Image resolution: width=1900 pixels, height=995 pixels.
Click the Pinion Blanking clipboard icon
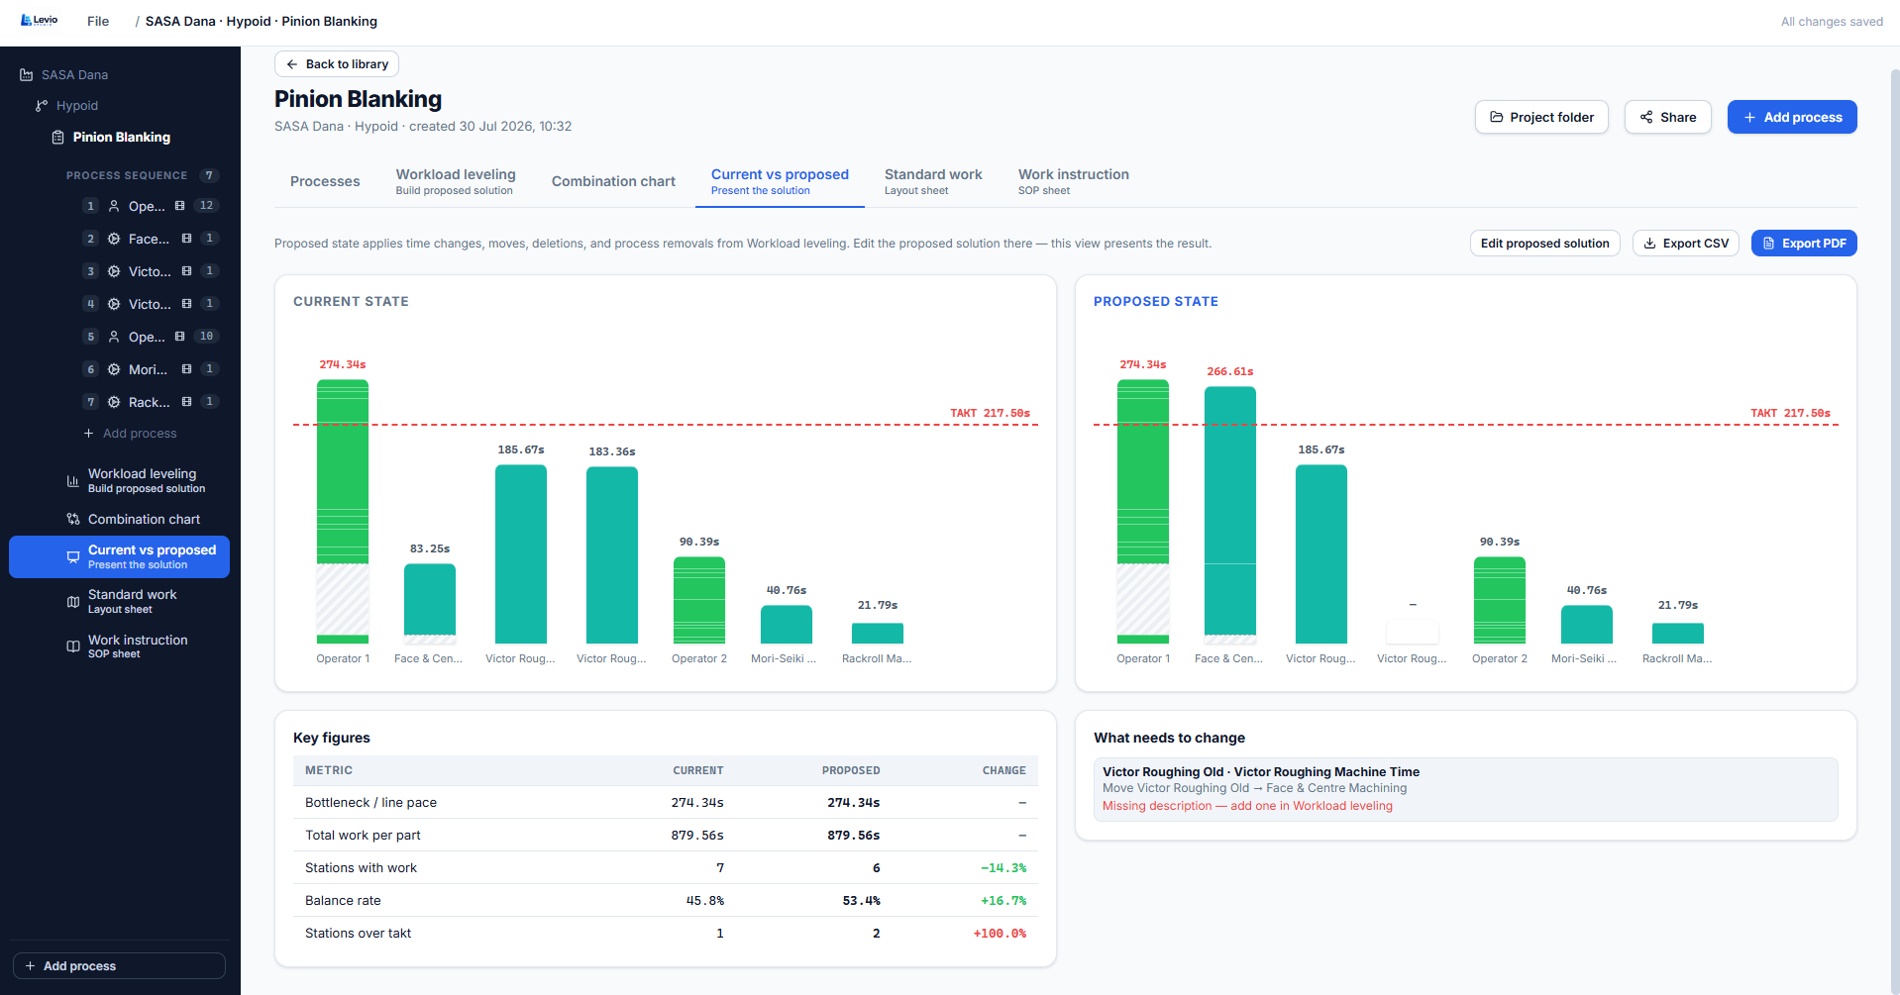[x=58, y=138]
